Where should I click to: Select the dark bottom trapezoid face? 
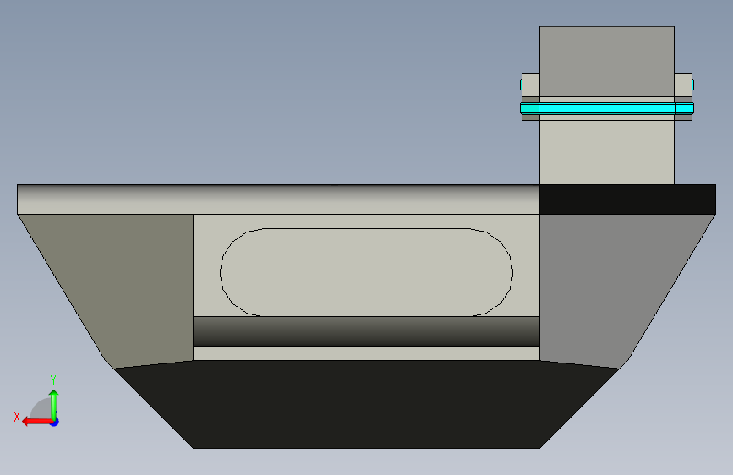[x=367, y=404]
